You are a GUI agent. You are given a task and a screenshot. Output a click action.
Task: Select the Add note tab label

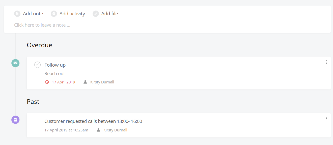point(33,14)
